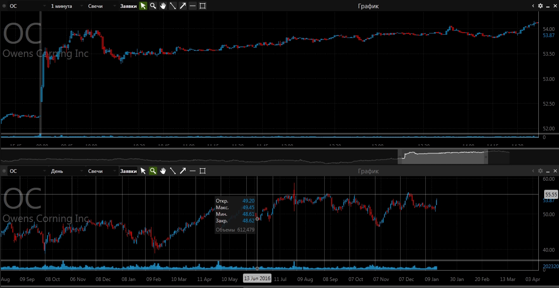This screenshot has height=288, width=559.
Task: Activate the hand pan tool in bottom chart
Action: pyautogui.click(x=163, y=171)
